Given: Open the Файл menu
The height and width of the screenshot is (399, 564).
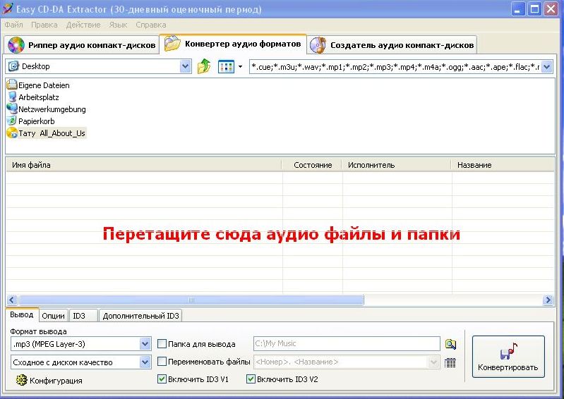Looking at the screenshot, I should coord(13,25).
